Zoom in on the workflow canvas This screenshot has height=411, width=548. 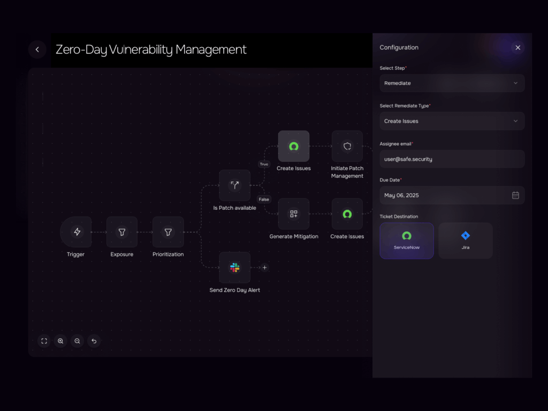point(60,341)
